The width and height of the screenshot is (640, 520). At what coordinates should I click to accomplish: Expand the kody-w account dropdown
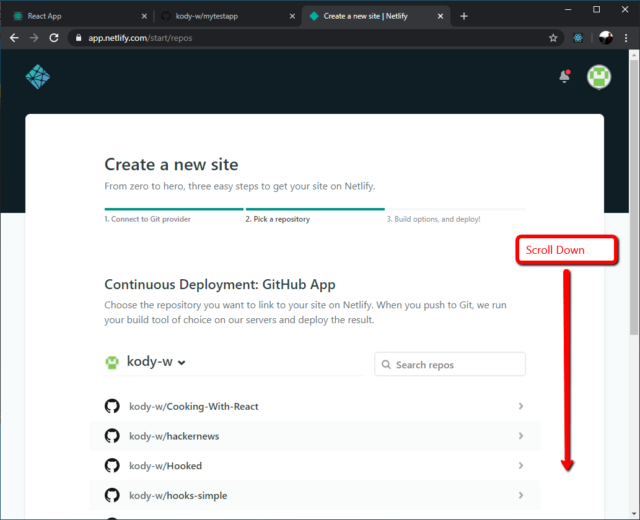(156, 362)
